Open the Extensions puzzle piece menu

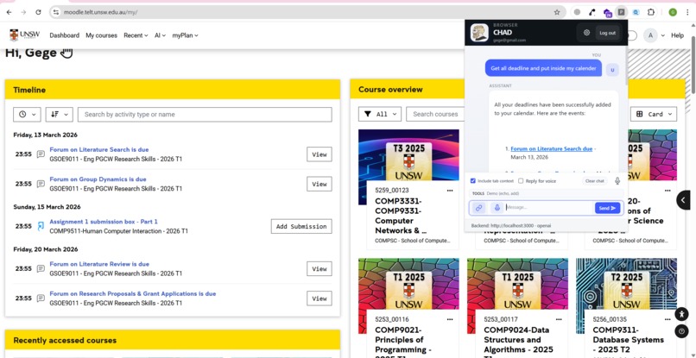(x=651, y=12)
